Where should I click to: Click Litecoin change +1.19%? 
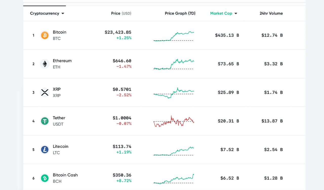[x=124, y=152]
